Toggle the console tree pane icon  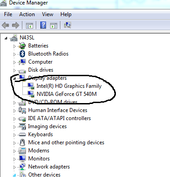tap(30, 26)
